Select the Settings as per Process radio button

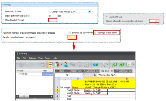[70, 32]
